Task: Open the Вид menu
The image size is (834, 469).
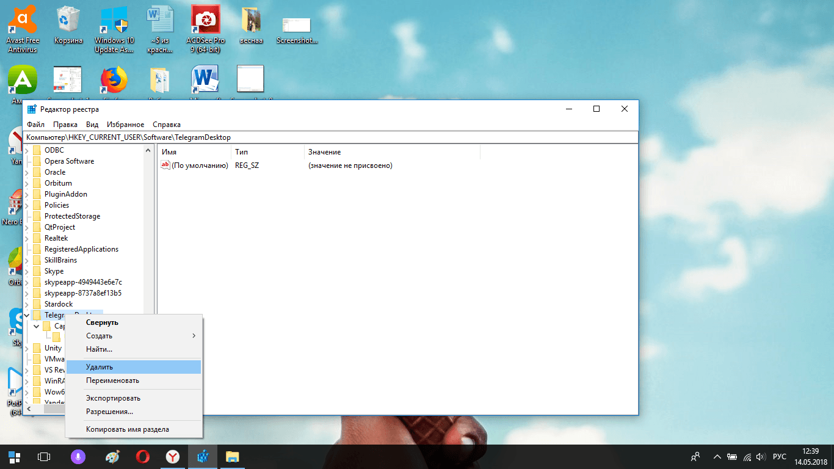Action: click(x=92, y=125)
